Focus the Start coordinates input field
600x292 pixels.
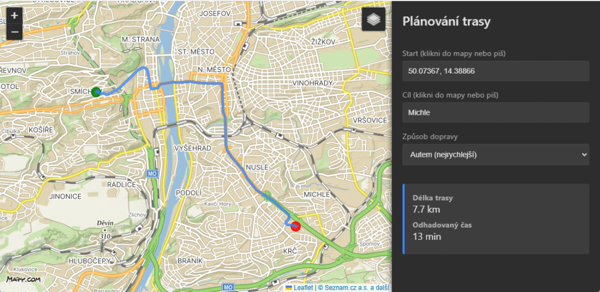pos(495,71)
